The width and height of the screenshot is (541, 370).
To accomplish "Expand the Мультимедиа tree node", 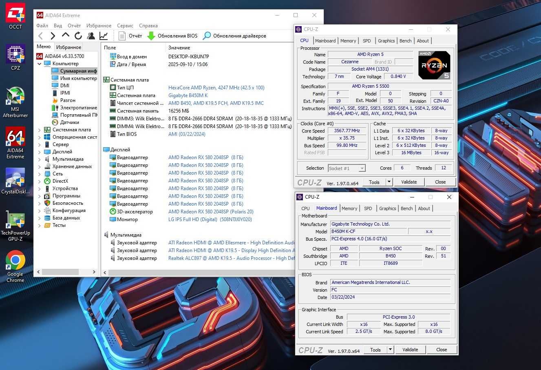I will coord(40,159).
